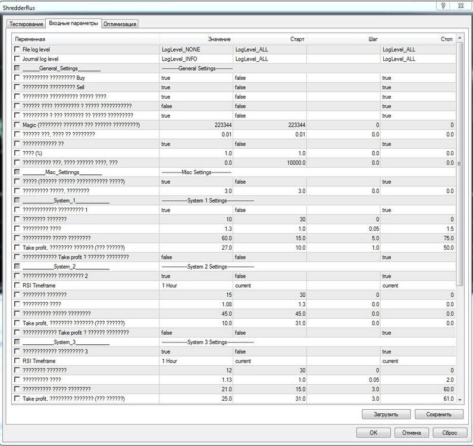This screenshot has width=473, height=446.
Task: Tick the checkbox for the Sell parameter
Action: 17,87
